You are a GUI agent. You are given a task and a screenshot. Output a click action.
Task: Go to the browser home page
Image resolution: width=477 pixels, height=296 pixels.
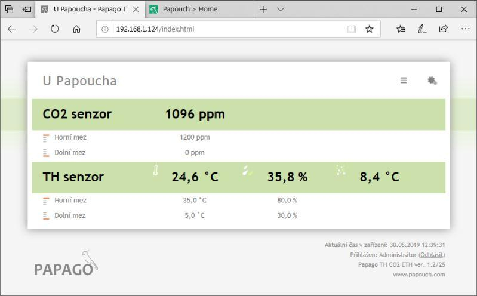pyautogui.click(x=76, y=29)
